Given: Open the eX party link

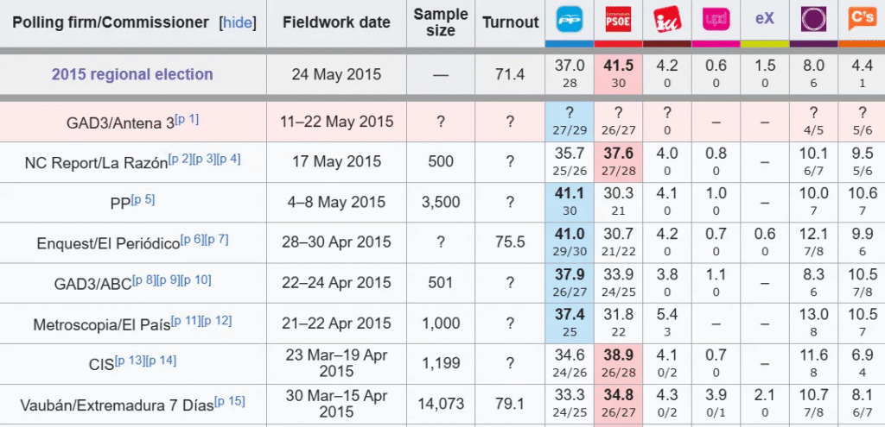Looking at the screenshot, I should click(765, 17).
